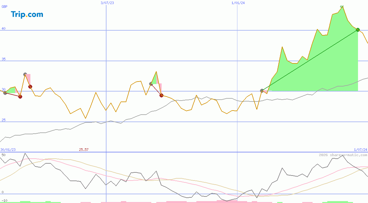Click the green end-point dot on the trend line
The image size is (368, 203).
point(357,30)
